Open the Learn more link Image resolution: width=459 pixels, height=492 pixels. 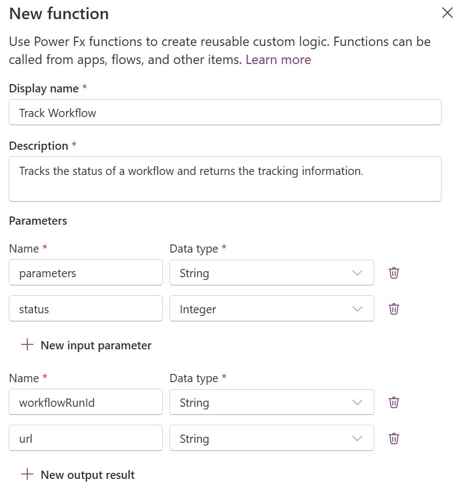coord(278,60)
